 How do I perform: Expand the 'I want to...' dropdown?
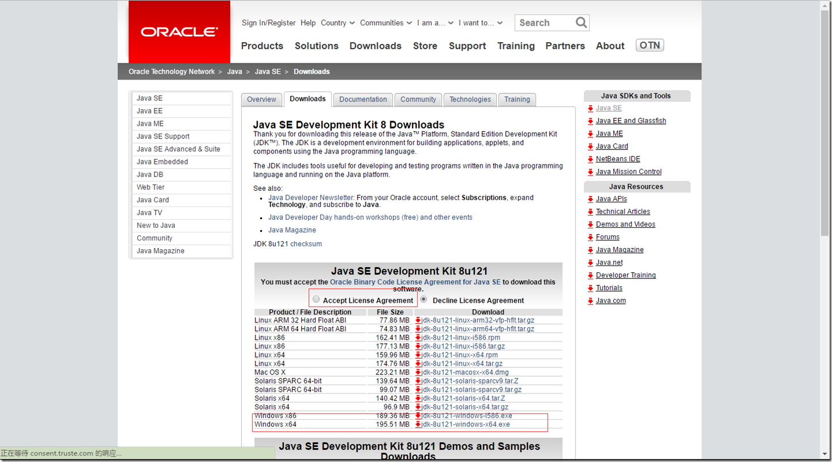pyautogui.click(x=480, y=23)
